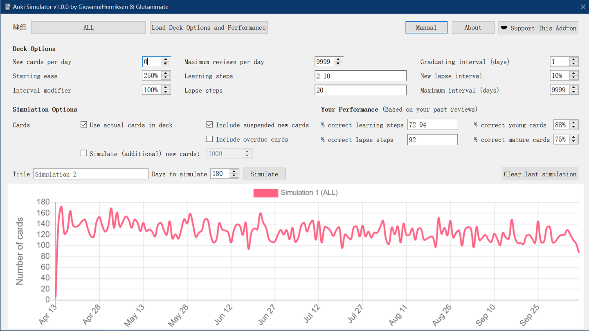Increase Graduating interval days spinner
This screenshot has height=331, width=589.
(573, 60)
